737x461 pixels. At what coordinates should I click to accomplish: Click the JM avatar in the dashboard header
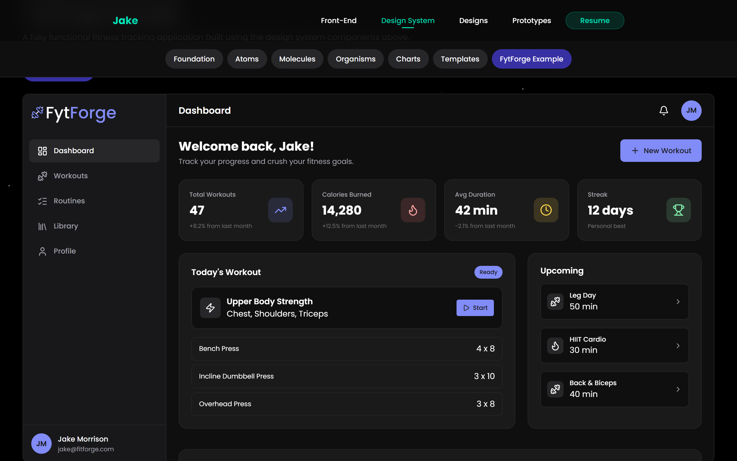coord(691,110)
